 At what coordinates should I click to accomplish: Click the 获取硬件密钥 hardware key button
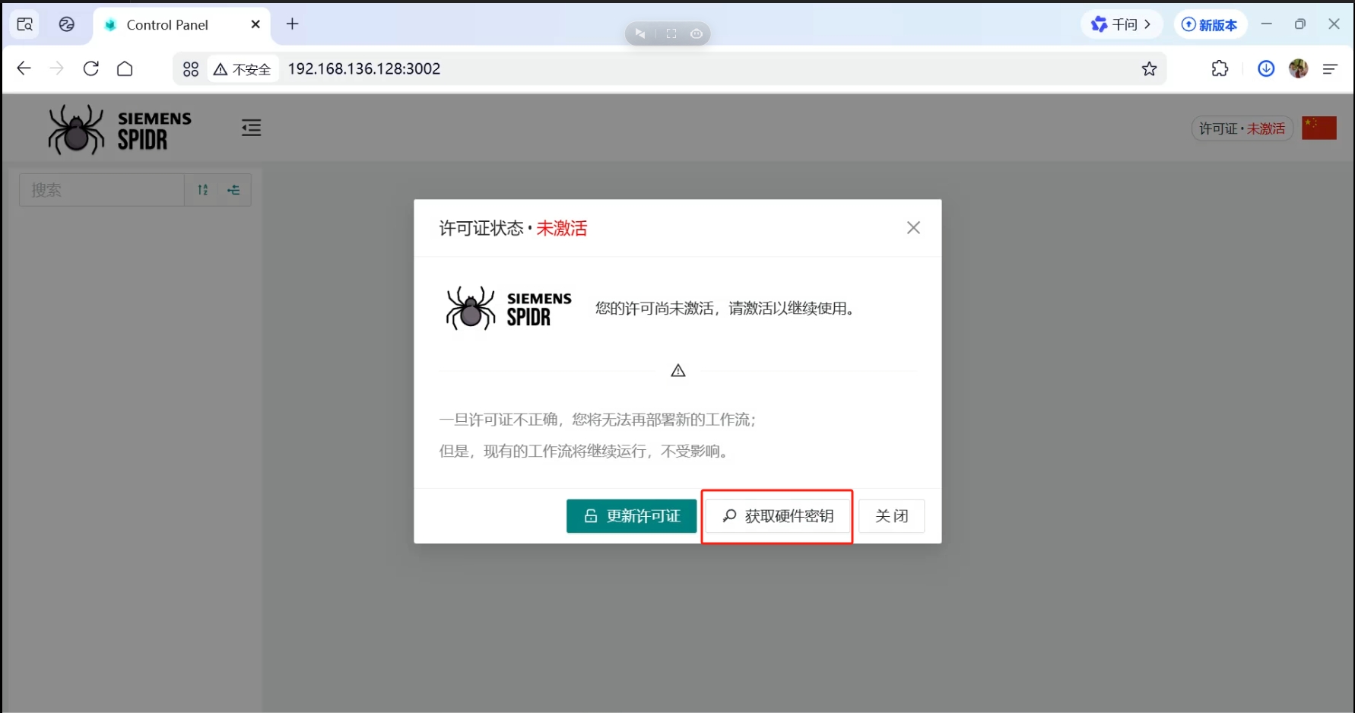pyautogui.click(x=777, y=516)
